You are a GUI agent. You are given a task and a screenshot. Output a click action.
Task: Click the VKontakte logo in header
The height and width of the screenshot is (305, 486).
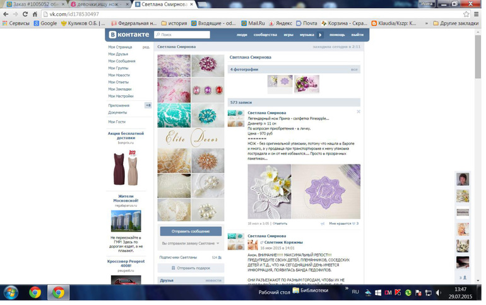tap(129, 35)
